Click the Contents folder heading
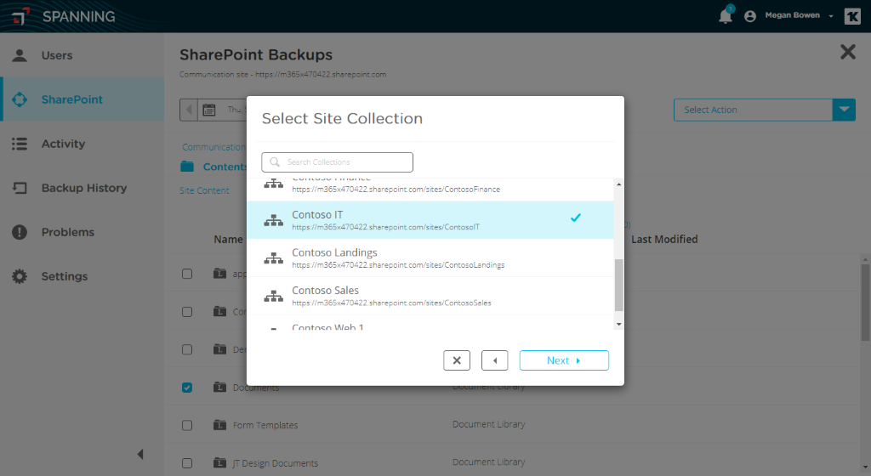871x476 pixels. click(x=213, y=167)
